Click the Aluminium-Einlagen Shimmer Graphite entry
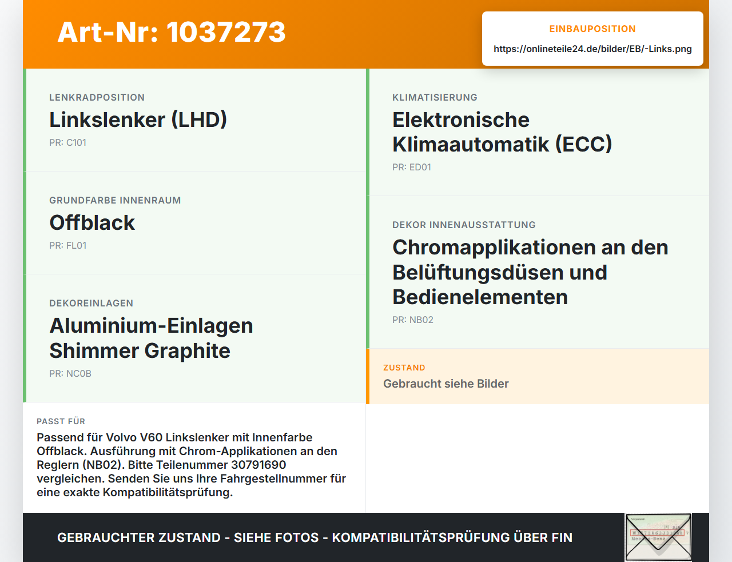This screenshot has height=562, width=732. (194, 338)
